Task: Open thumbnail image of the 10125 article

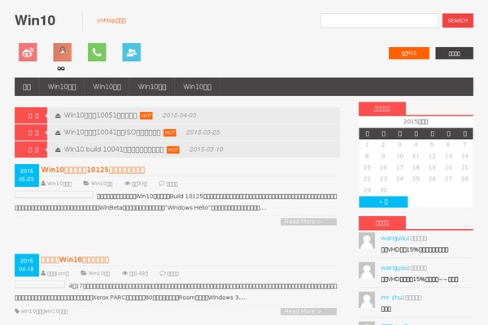Action: (54, 195)
